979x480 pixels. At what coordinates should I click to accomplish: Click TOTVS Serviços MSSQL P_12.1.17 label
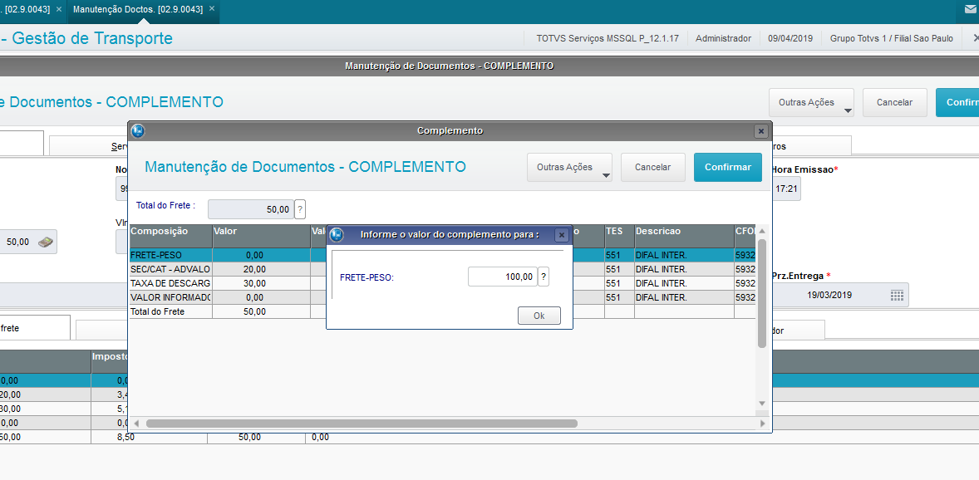608,38
